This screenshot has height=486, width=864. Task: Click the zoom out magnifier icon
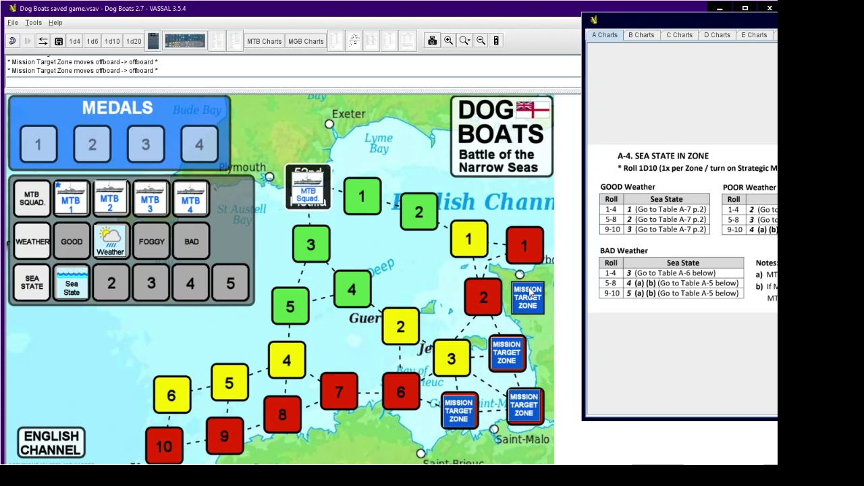(x=481, y=41)
